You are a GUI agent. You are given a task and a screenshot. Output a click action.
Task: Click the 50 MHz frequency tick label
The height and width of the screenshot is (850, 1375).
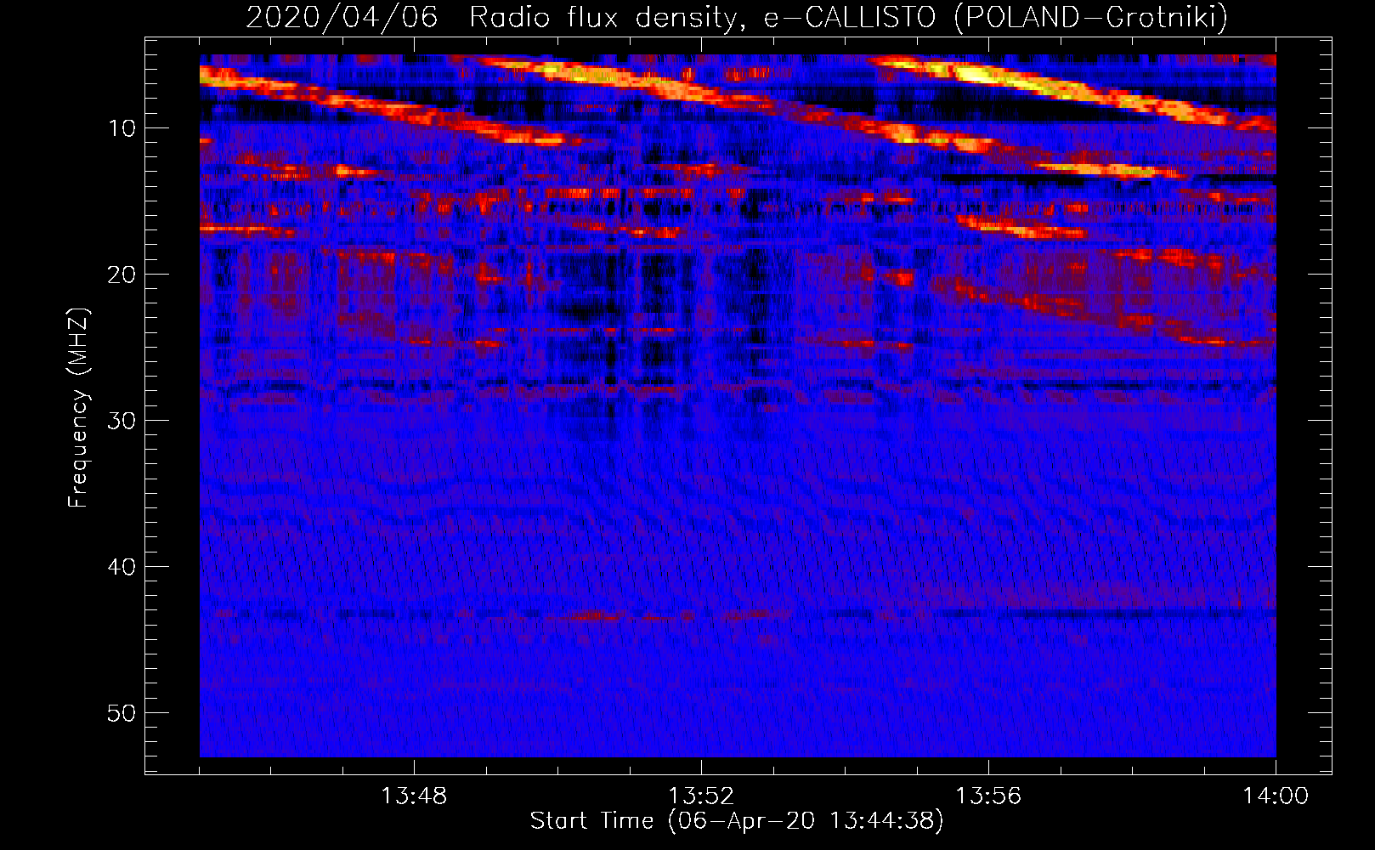pos(122,713)
